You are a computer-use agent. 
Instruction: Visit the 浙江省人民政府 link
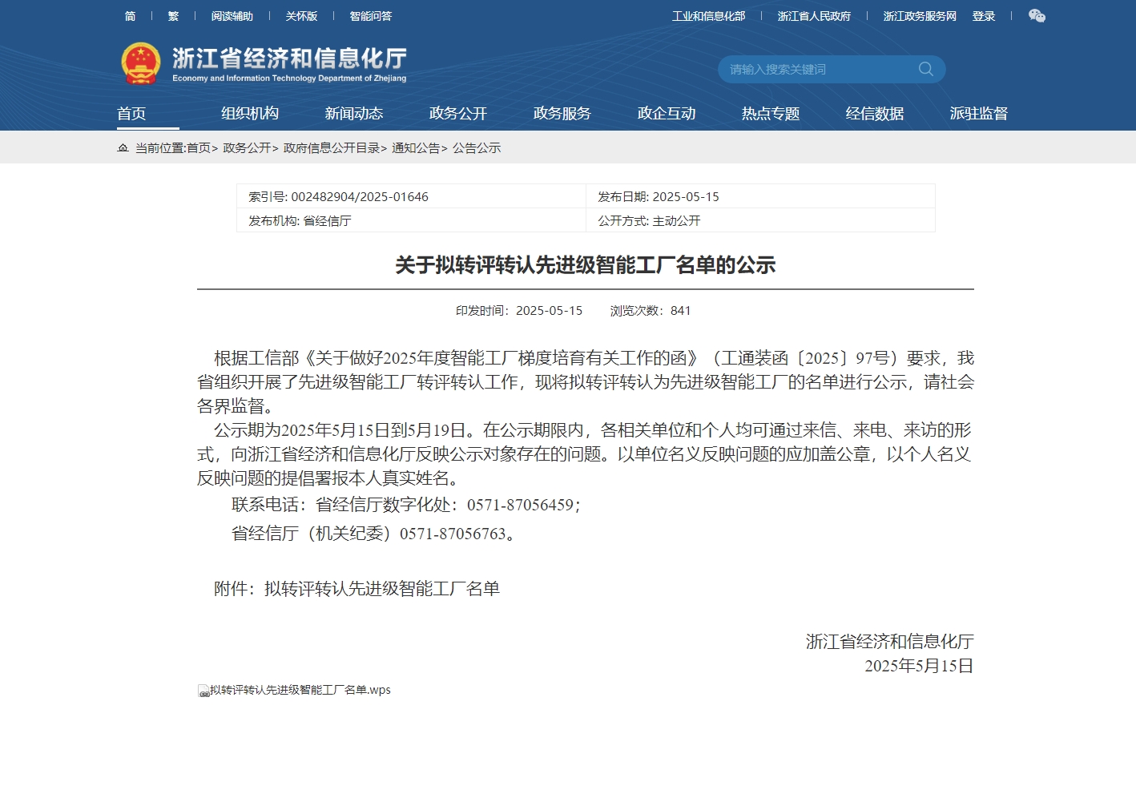(814, 15)
